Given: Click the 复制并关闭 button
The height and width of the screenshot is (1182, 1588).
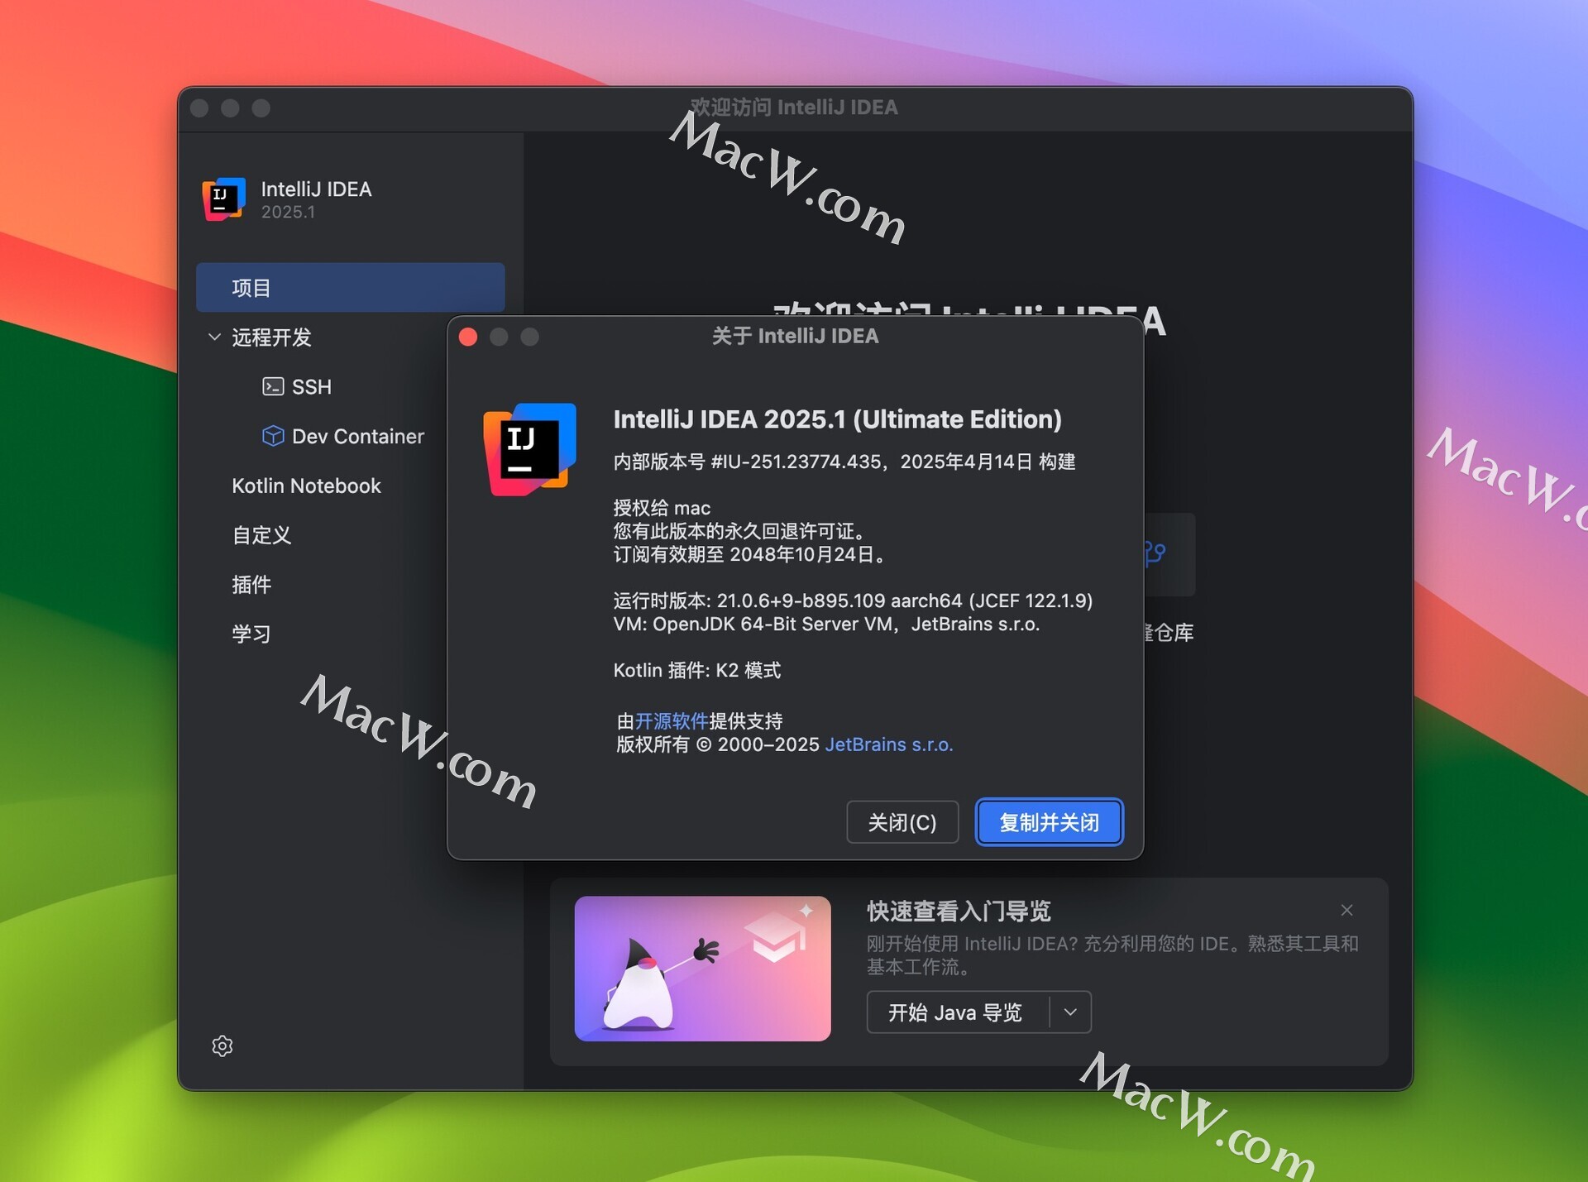Looking at the screenshot, I should [x=1049, y=822].
